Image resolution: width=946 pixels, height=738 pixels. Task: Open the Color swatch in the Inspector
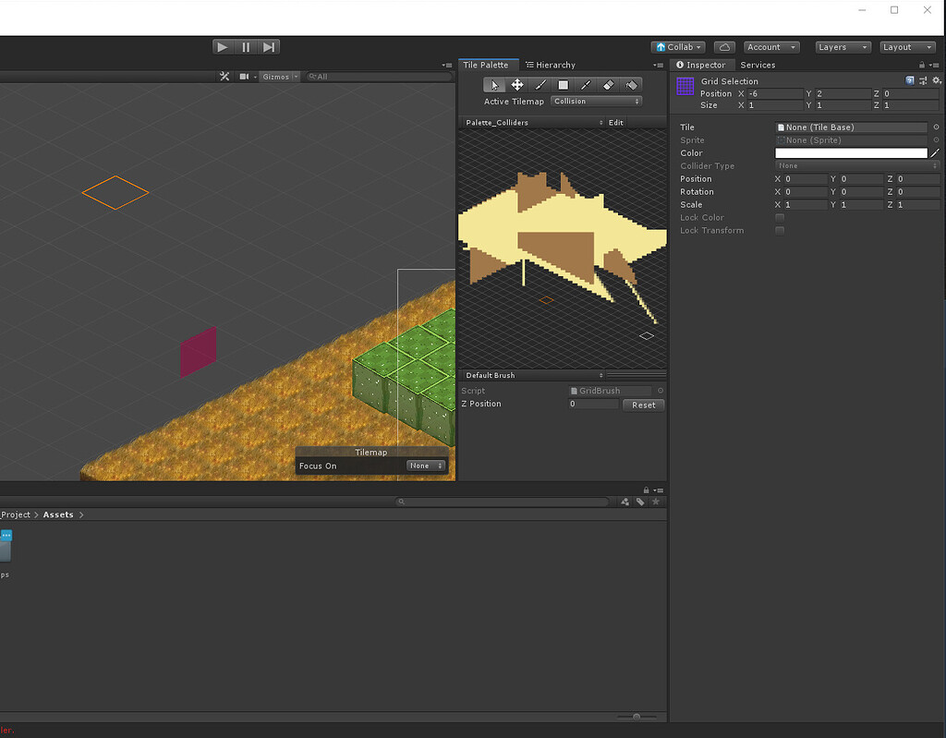[x=850, y=152]
